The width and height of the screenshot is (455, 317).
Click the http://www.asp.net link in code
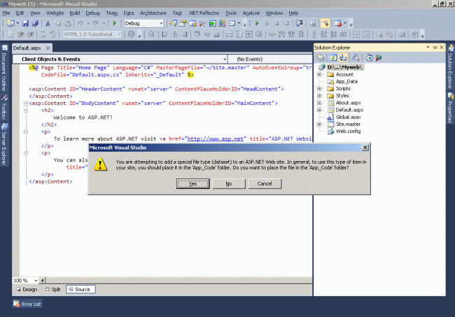[x=216, y=139]
